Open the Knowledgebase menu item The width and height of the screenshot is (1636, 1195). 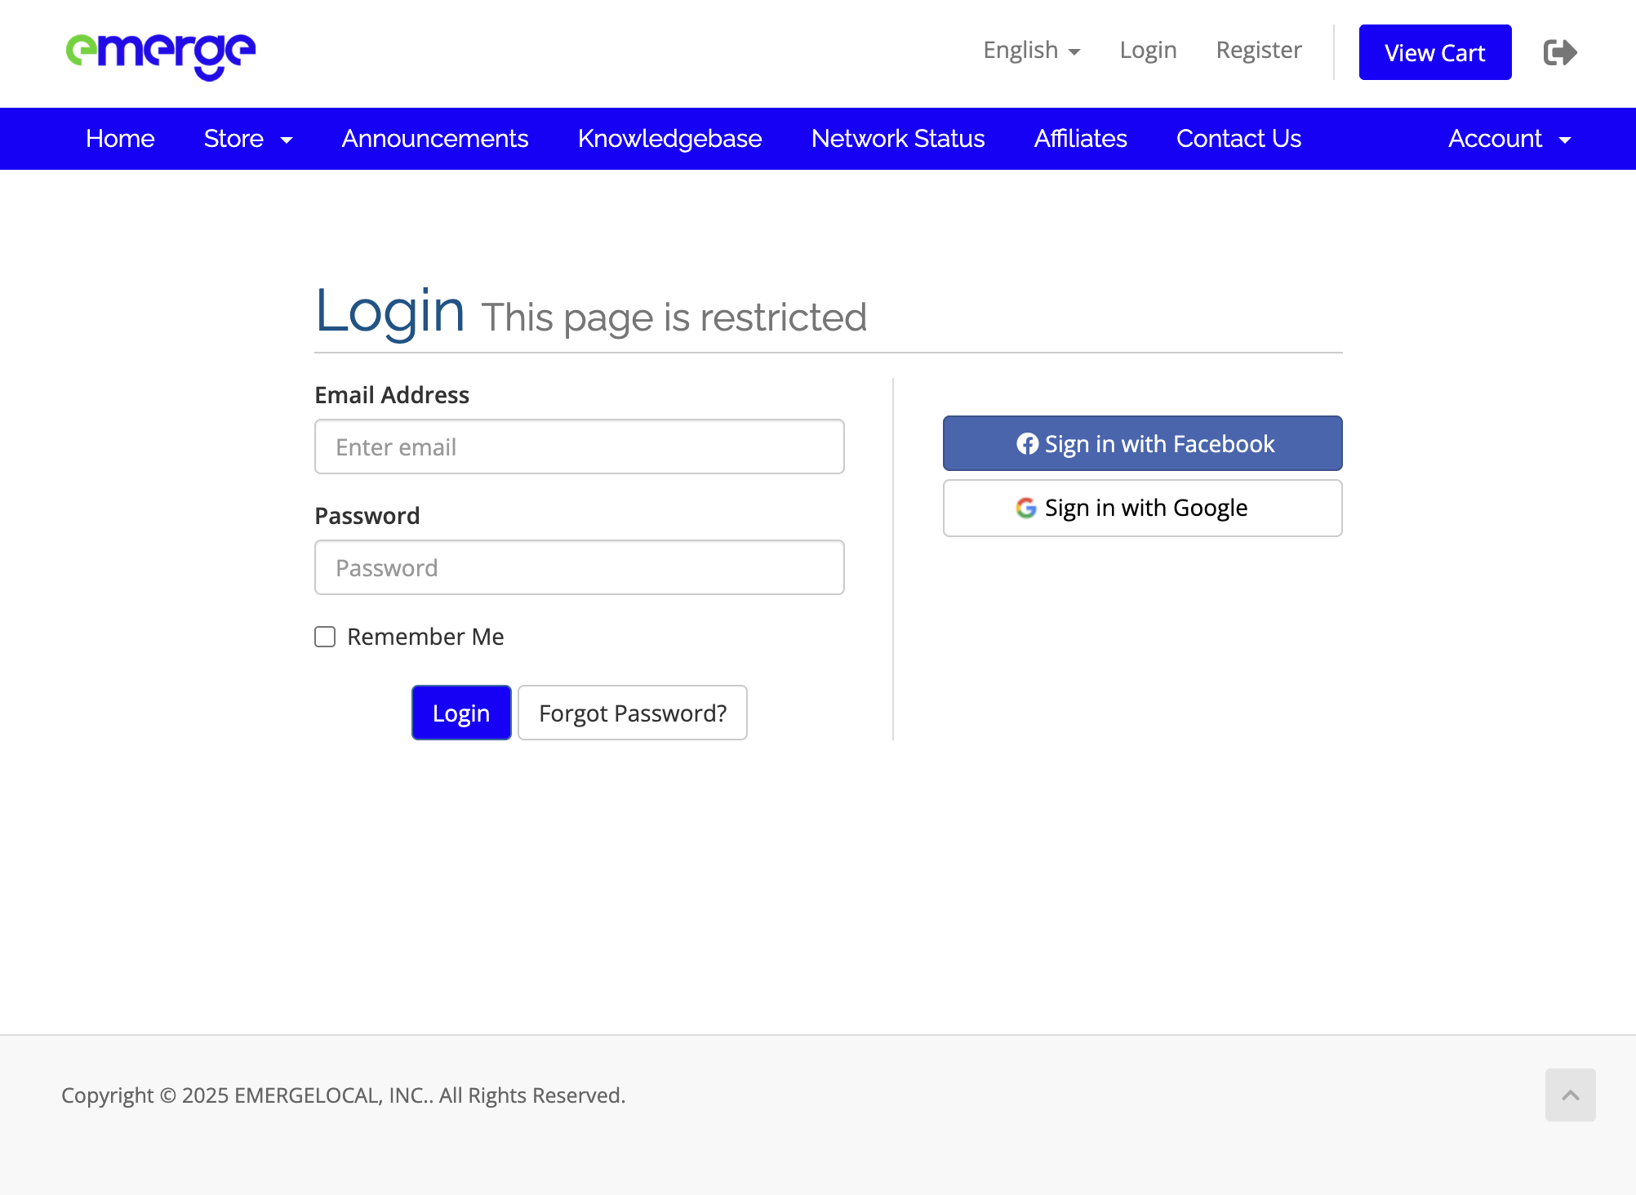669,139
